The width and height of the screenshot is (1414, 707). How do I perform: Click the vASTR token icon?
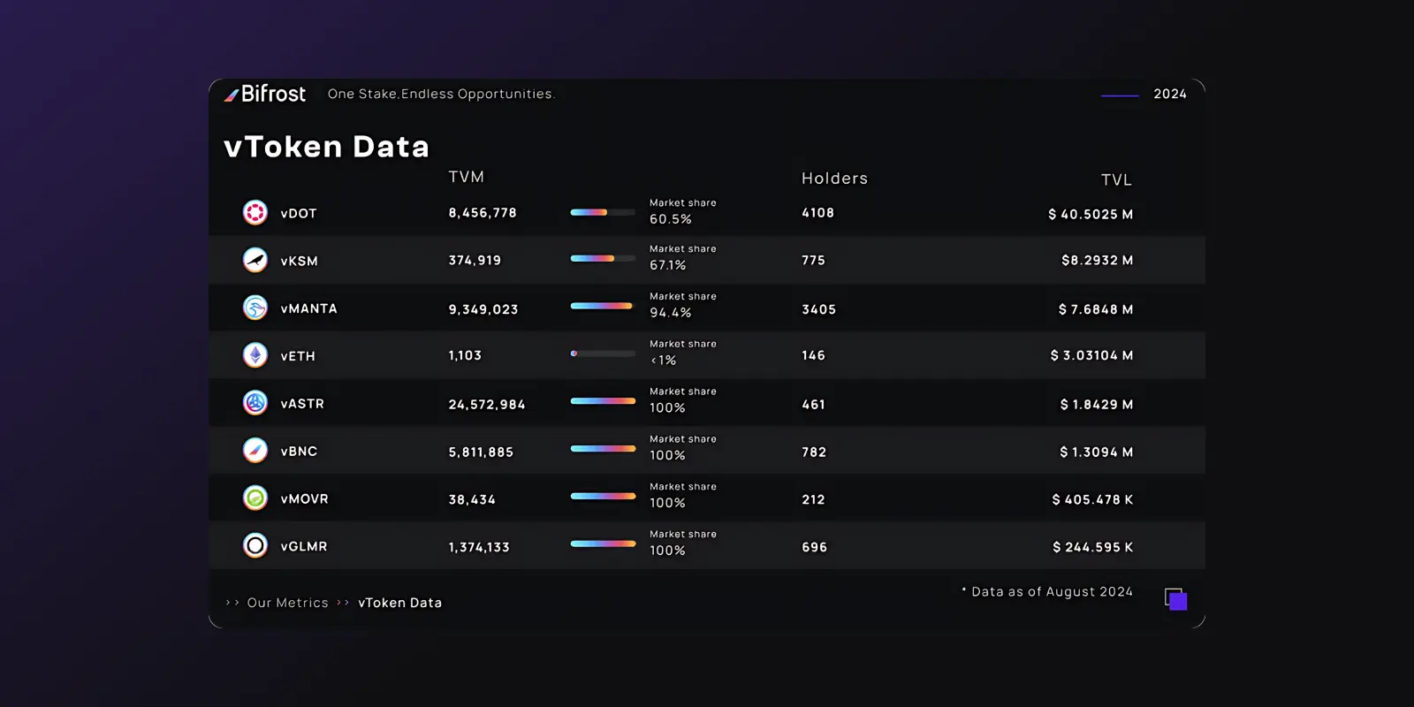pos(255,403)
